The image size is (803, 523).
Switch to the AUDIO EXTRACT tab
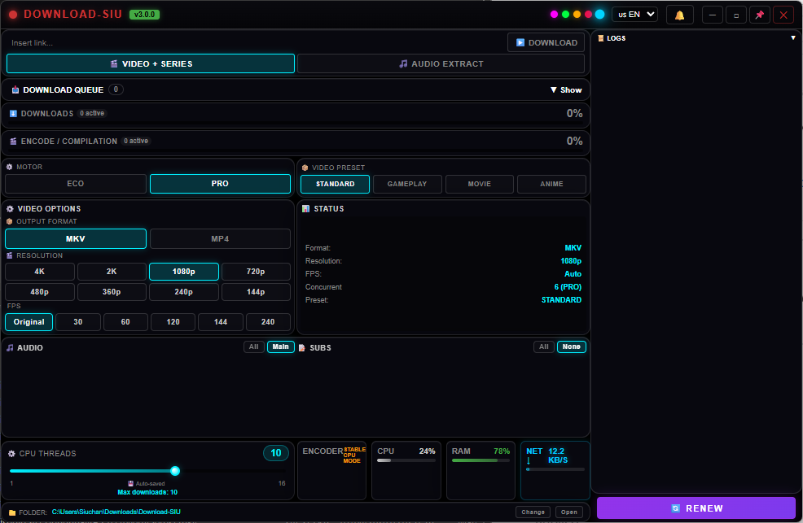pyautogui.click(x=441, y=64)
